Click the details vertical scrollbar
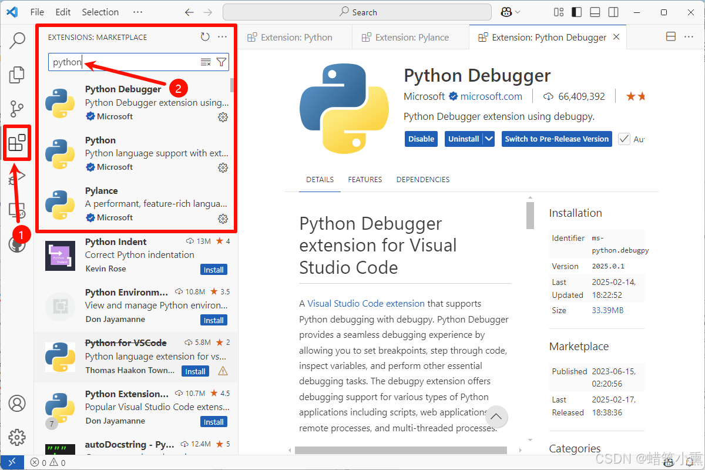 (x=531, y=215)
